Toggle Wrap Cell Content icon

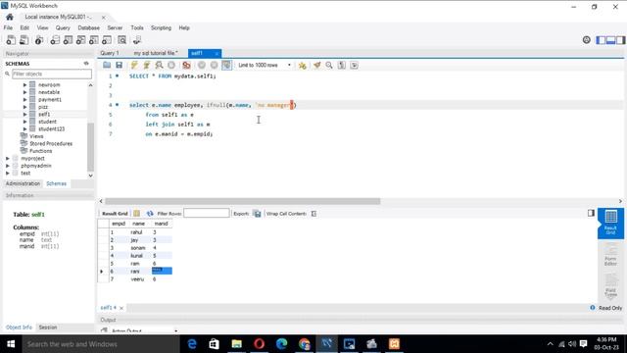click(313, 214)
